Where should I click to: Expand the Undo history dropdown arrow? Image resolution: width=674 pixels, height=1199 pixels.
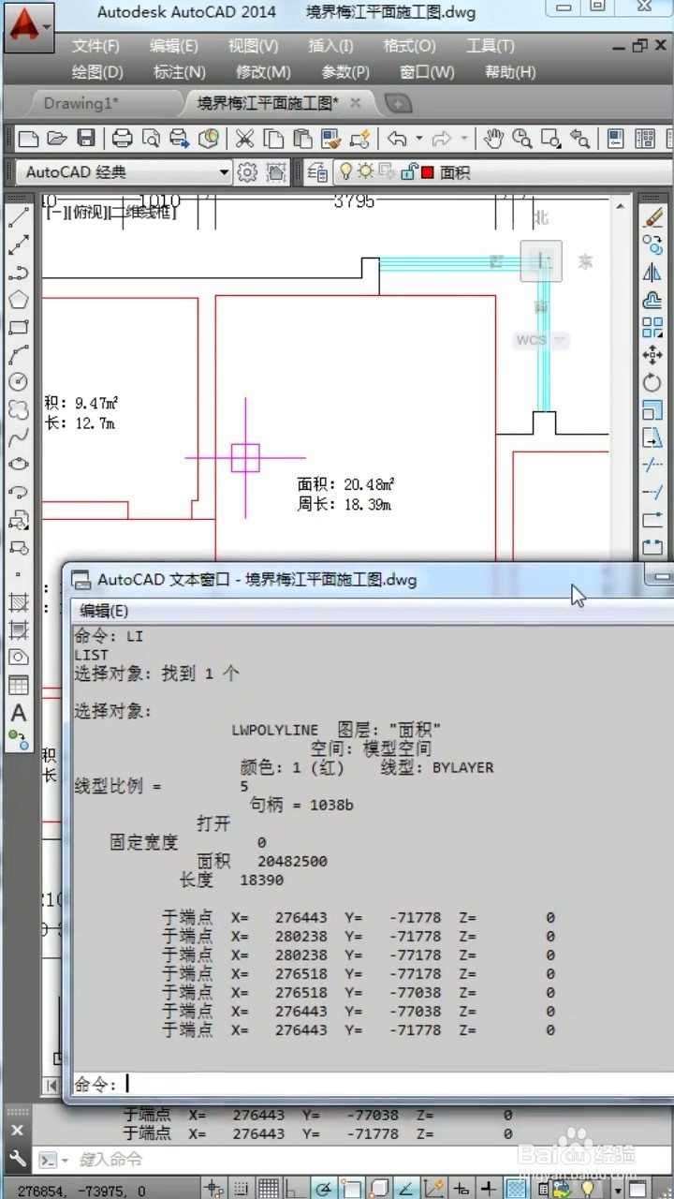click(x=418, y=139)
